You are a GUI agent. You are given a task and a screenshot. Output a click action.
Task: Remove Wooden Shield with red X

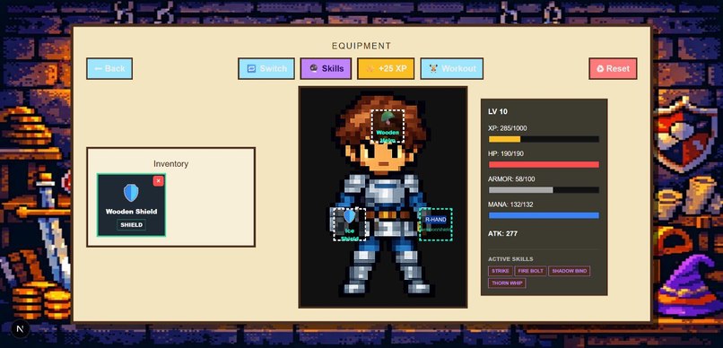click(x=159, y=180)
